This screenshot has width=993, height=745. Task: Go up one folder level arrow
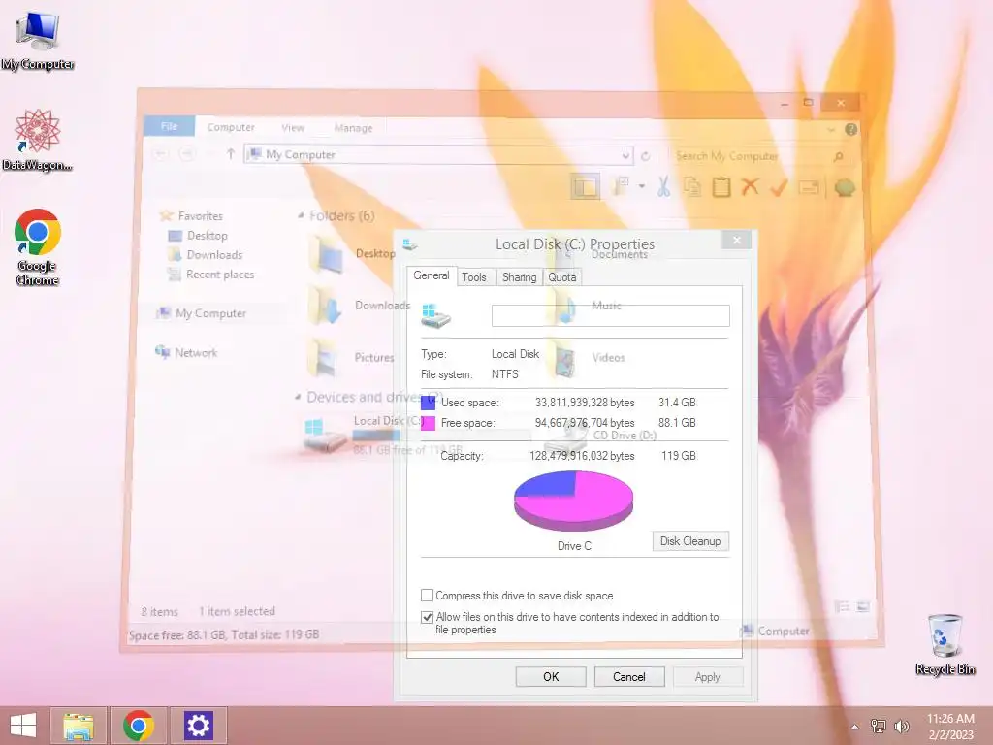pyautogui.click(x=231, y=154)
